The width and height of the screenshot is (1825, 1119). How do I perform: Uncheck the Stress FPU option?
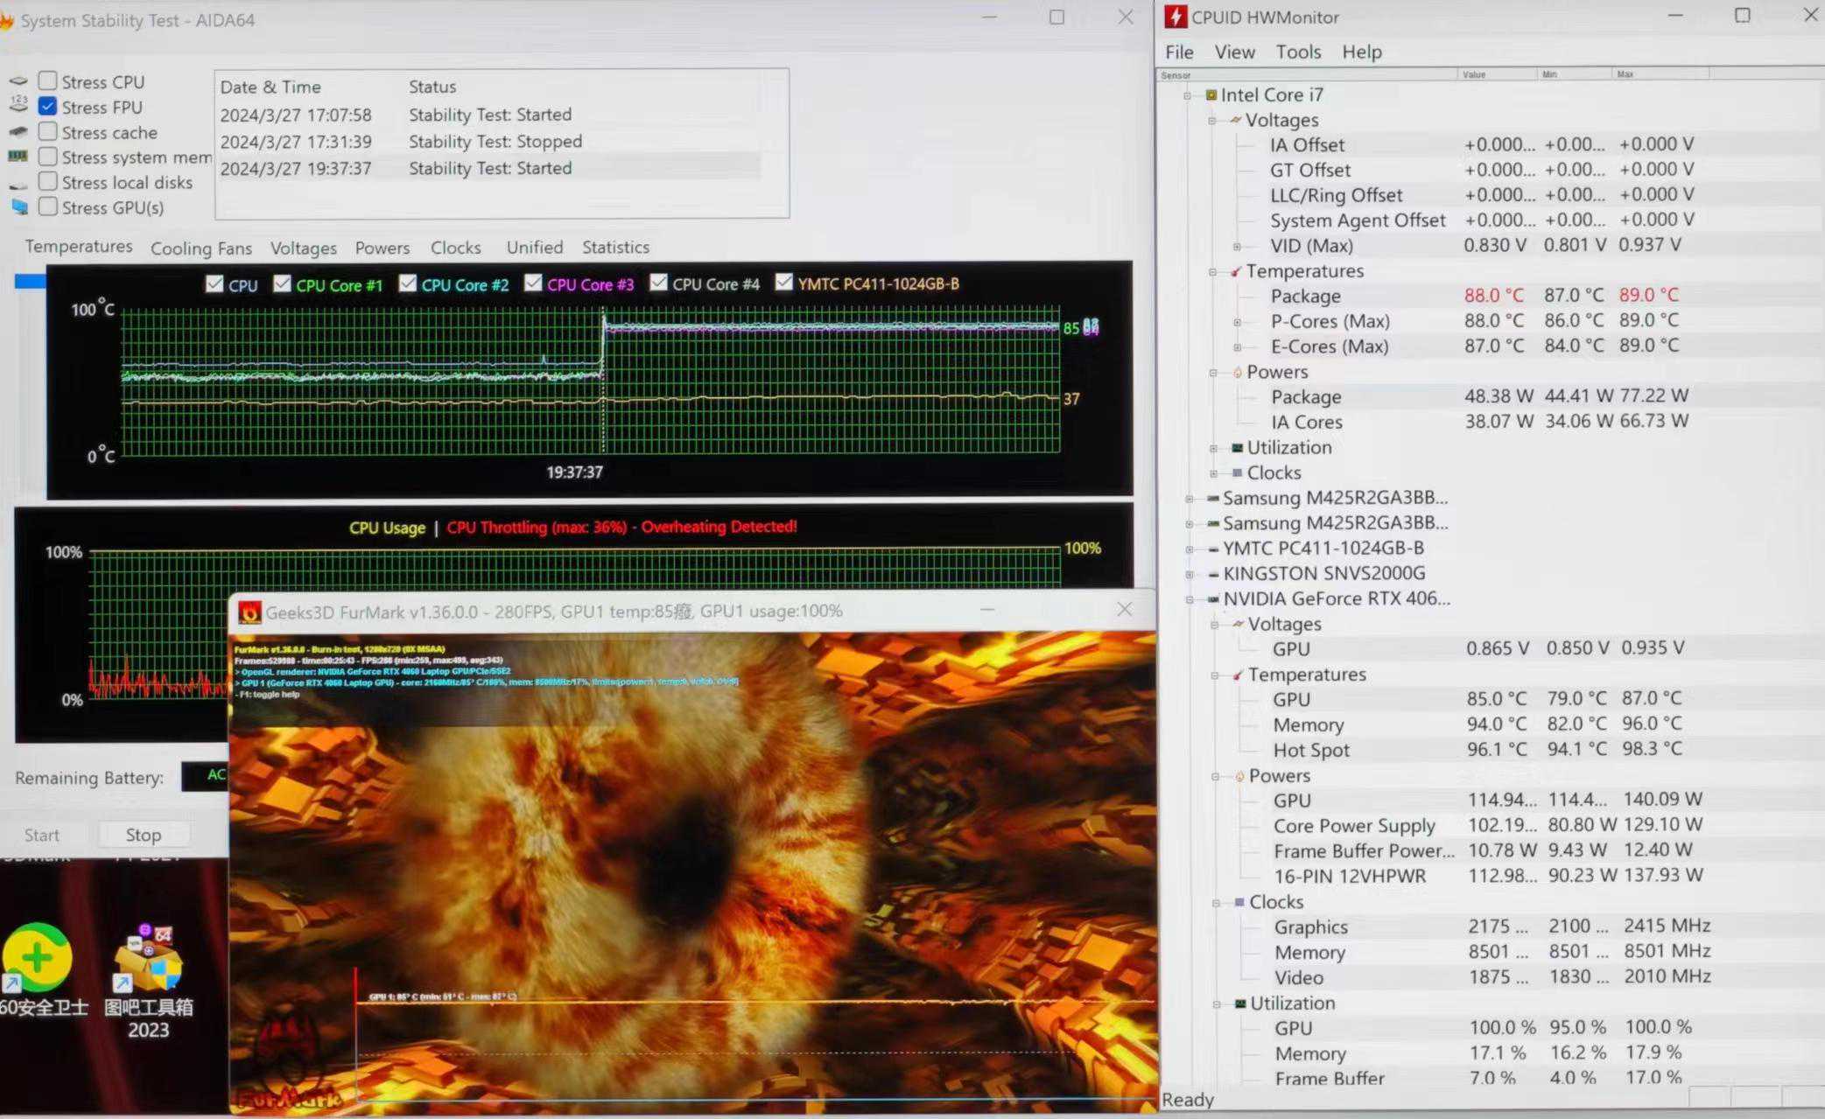point(48,107)
